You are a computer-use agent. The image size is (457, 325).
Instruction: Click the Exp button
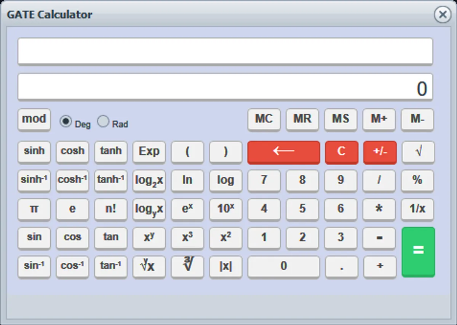(149, 152)
